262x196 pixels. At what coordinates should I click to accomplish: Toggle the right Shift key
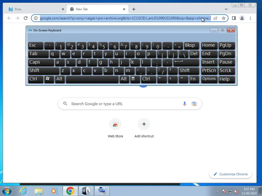click(189, 71)
